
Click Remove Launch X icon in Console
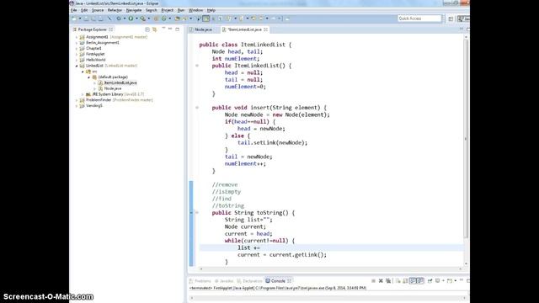381,281
